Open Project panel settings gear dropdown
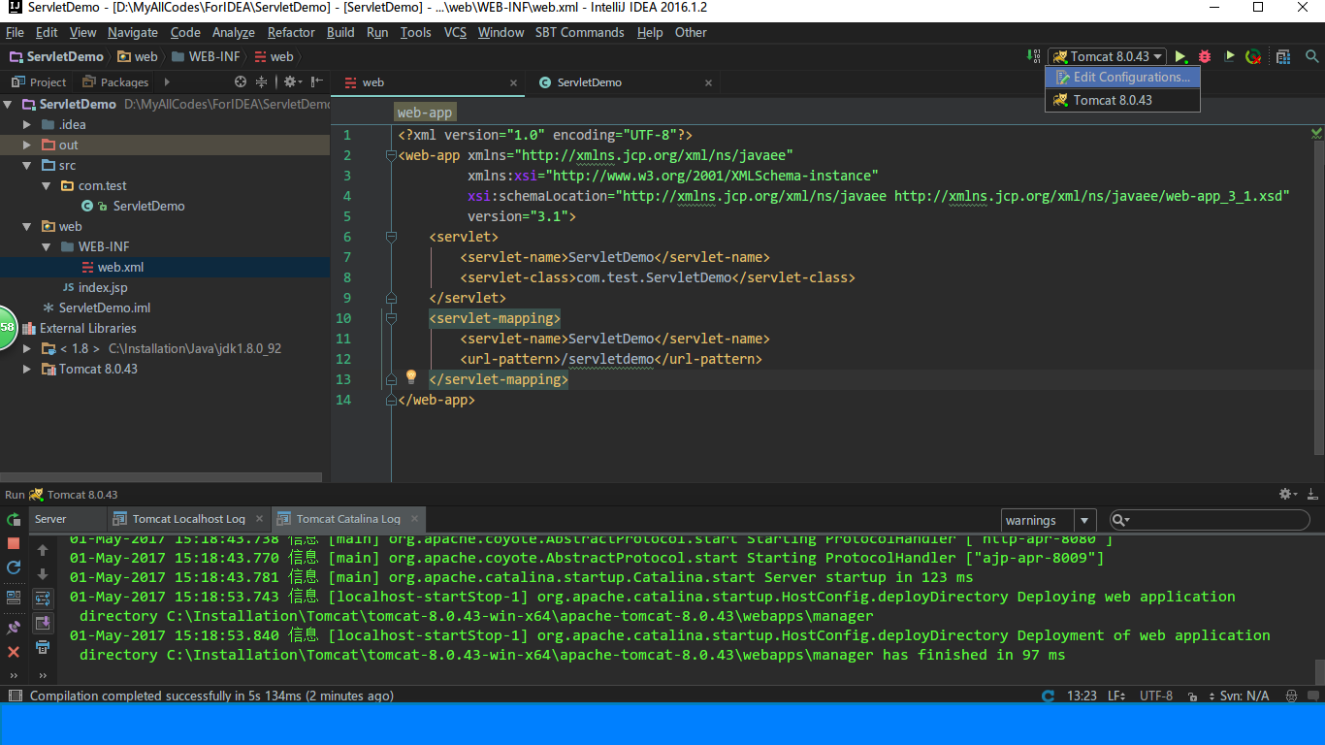 [293, 82]
